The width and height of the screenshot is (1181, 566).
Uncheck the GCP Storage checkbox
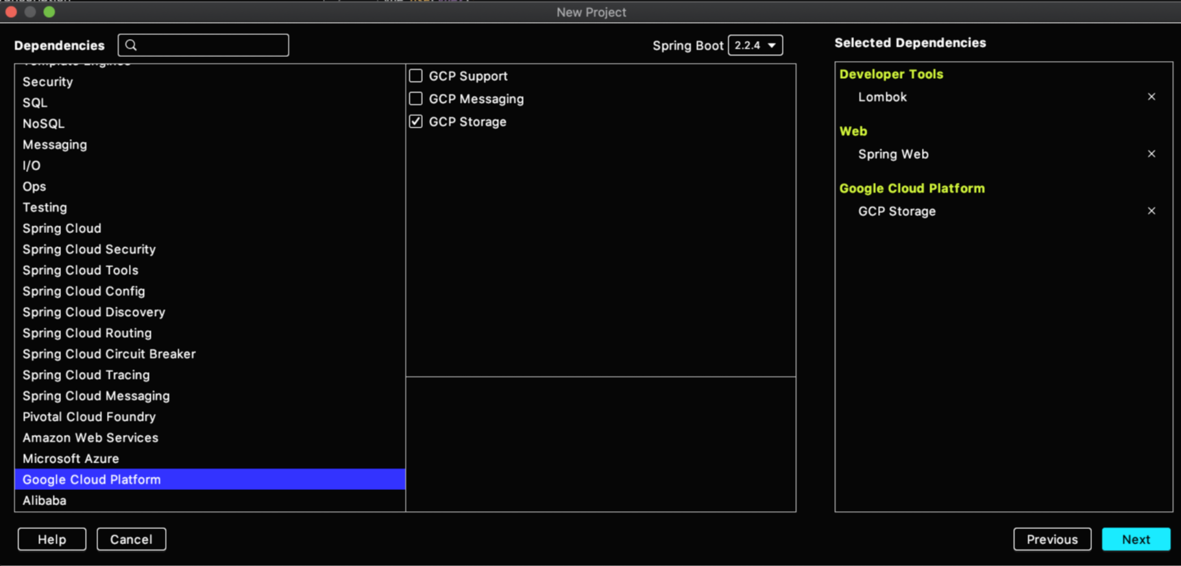click(415, 121)
